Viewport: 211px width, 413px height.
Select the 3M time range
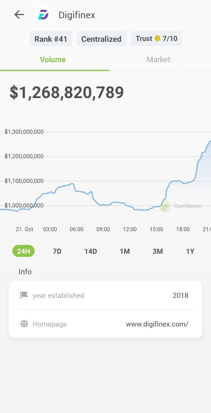(158, 251)
